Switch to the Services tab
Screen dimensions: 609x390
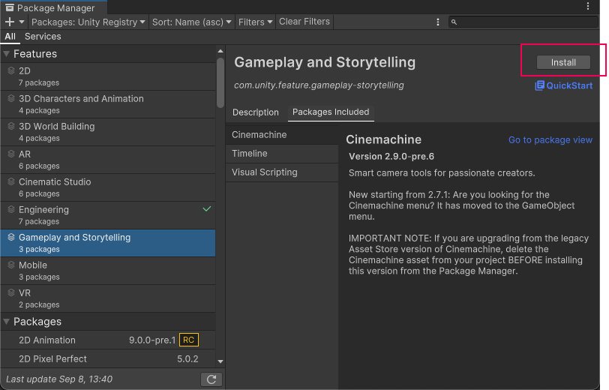click(x=43, y=36)
